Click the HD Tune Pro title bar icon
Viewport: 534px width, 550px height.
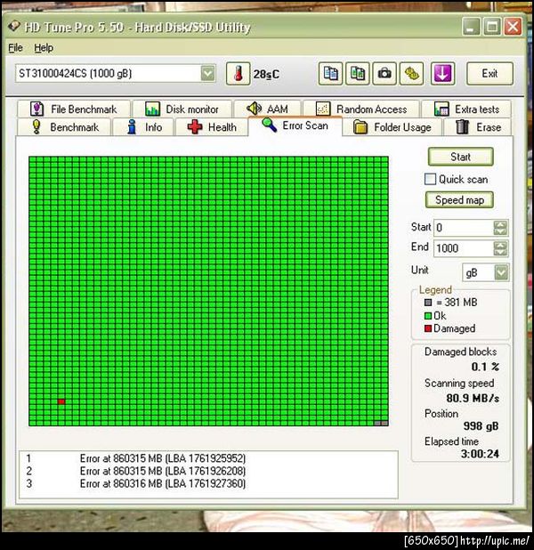[x=14, y=27]
